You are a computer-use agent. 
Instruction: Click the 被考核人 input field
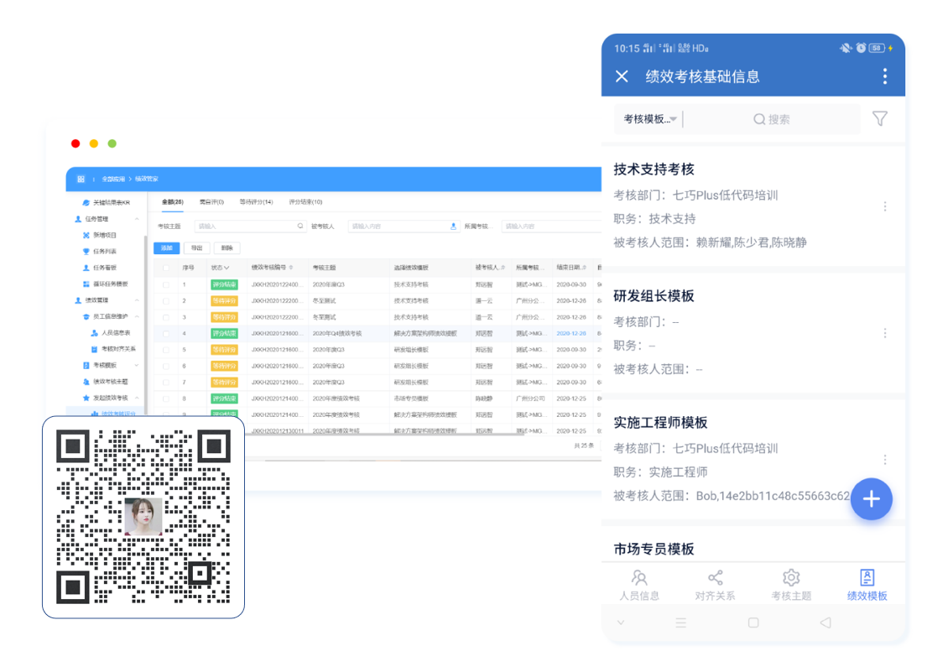click(404, 227)
